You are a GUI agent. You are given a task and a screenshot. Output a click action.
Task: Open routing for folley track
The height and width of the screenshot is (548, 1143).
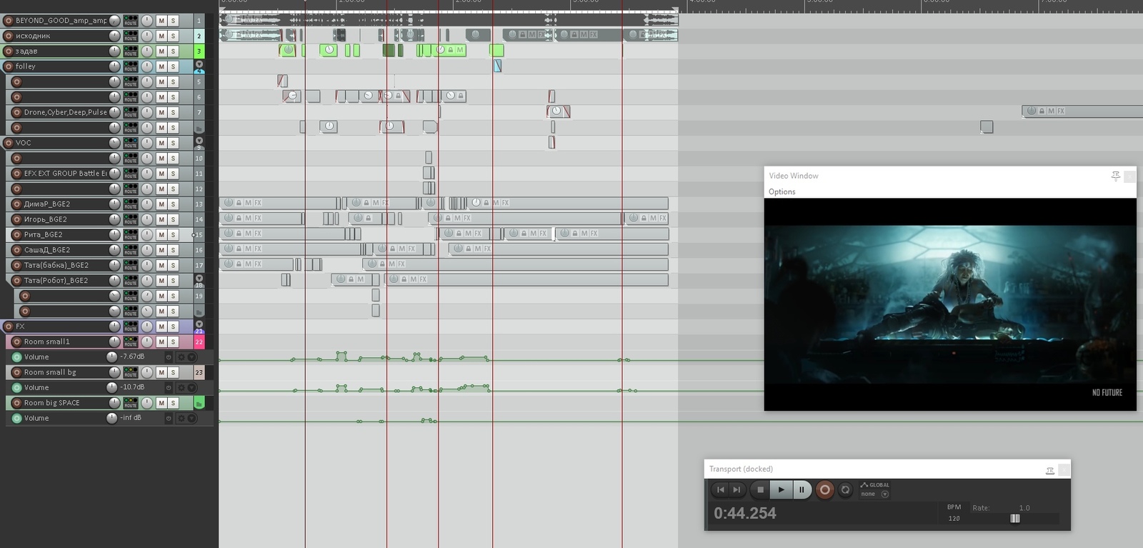(x=131, y=66)
